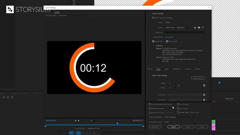Click the timeline out-point handle at right end

tap(143, 126)
